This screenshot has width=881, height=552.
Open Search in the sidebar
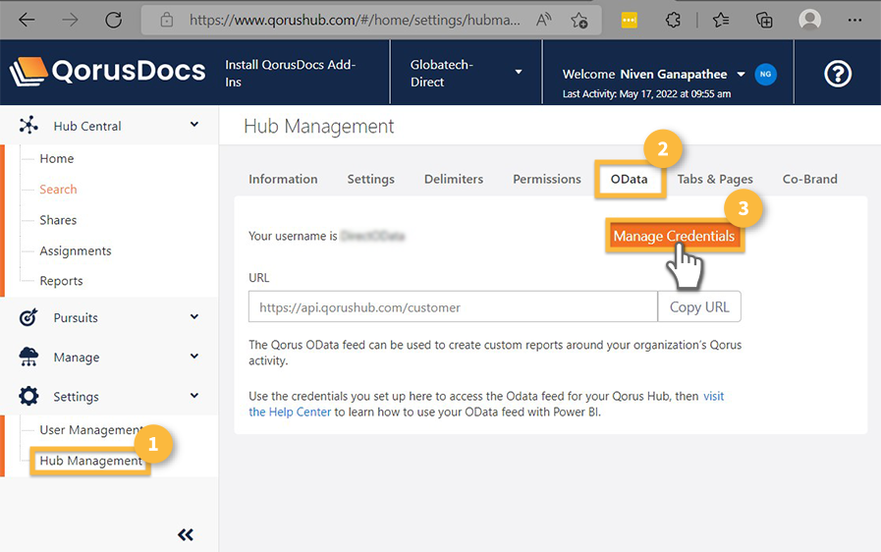point(58,190)
